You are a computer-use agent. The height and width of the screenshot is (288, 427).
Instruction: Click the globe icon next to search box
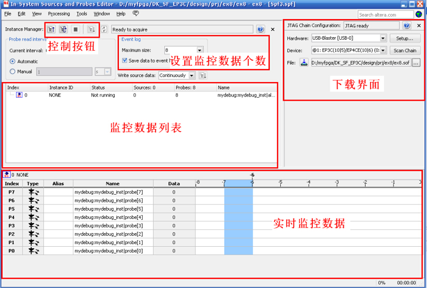[419, 14]
